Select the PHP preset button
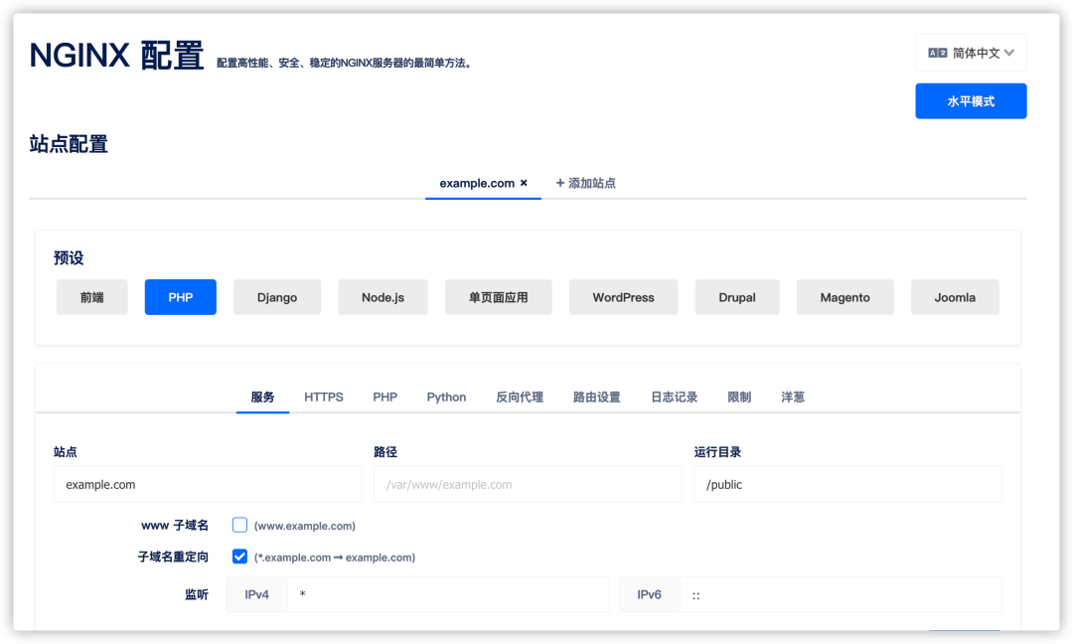1073x644 pixels. 181,297
